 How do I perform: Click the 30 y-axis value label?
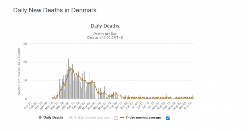[25, 44]
